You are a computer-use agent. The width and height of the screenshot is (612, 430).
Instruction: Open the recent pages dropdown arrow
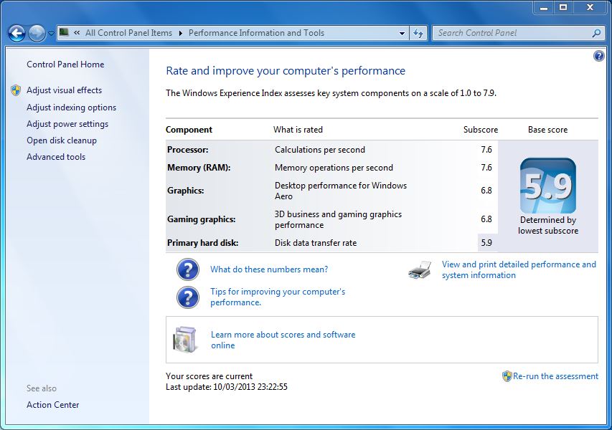point(51,34)
